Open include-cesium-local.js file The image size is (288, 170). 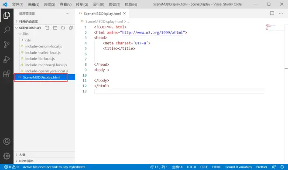(44, 46)
